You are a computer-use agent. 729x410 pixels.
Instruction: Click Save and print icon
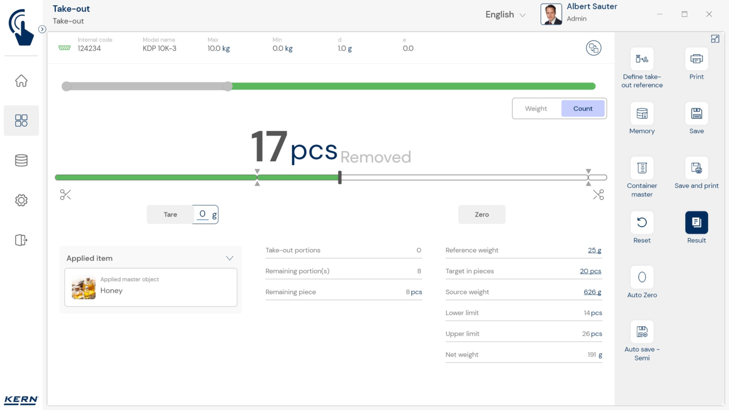pyautogui.click(x=696, y=169)
